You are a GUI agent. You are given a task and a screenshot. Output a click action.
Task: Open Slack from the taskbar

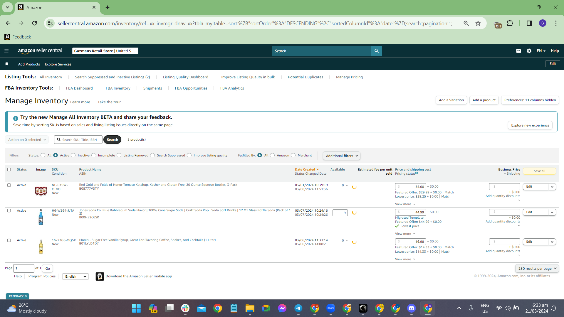pyautogui.click(x=185, y=308)
